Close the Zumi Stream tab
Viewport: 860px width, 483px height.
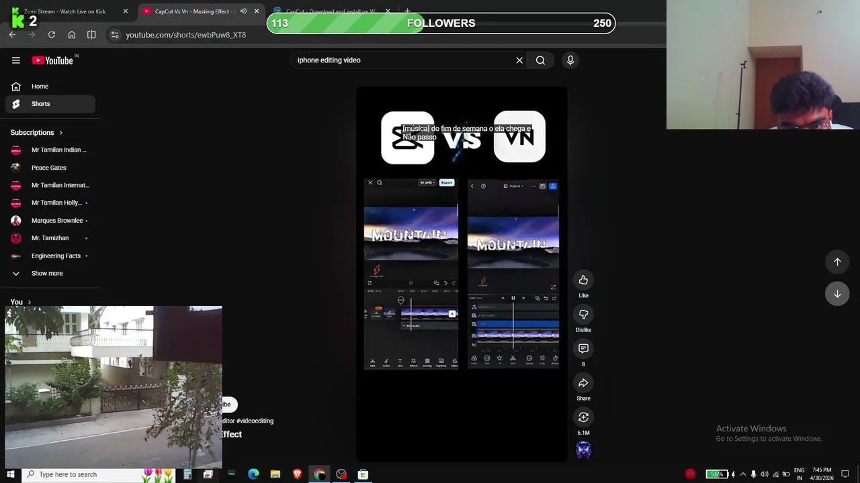tap(125, 11)
